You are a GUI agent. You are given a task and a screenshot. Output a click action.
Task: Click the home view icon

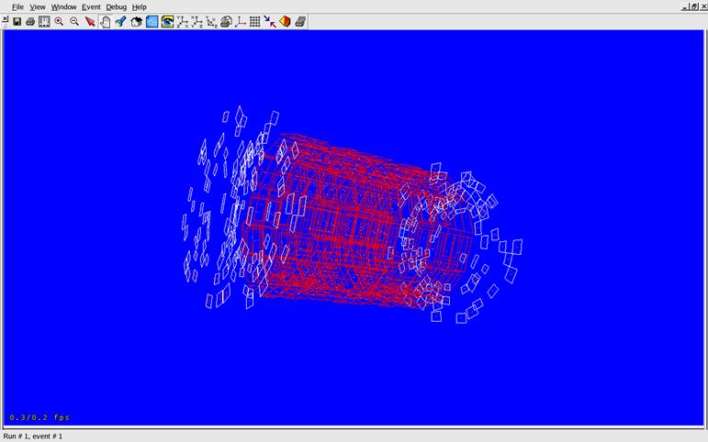137,21
